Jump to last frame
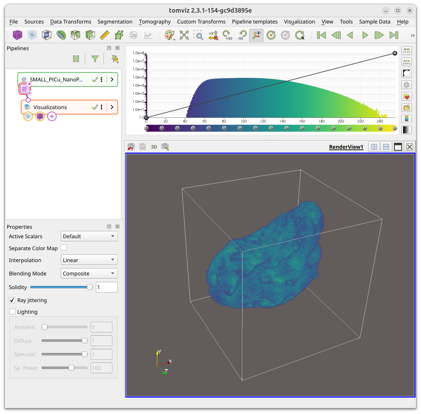This screenshot has height=414, width=421. 394,35
